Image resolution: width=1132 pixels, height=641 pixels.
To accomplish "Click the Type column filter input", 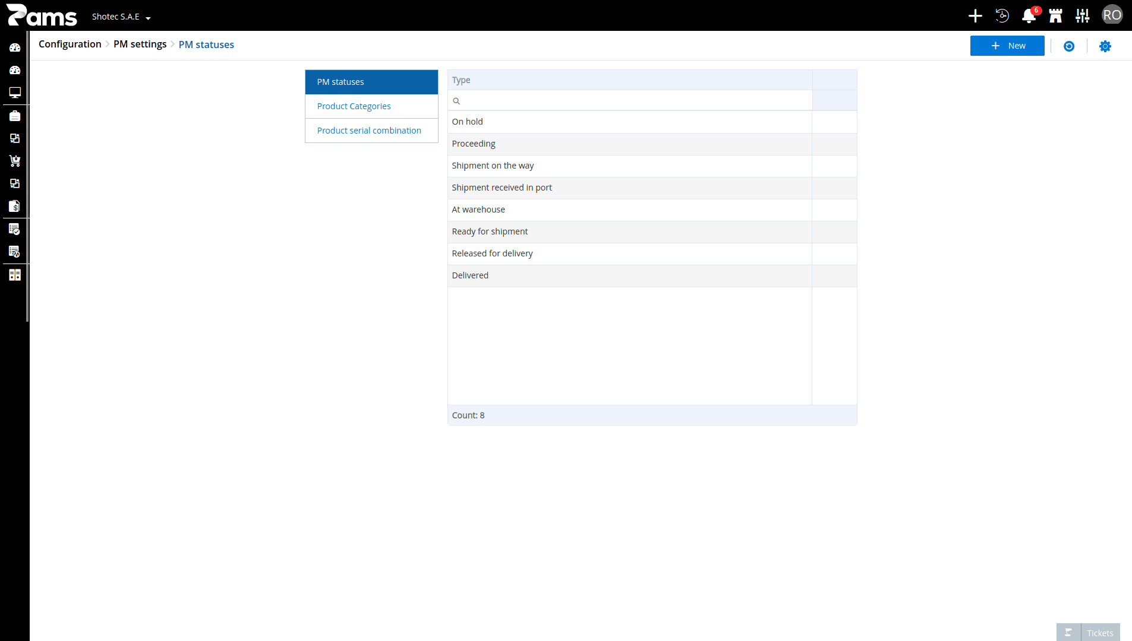I will [x=630, y=101].
